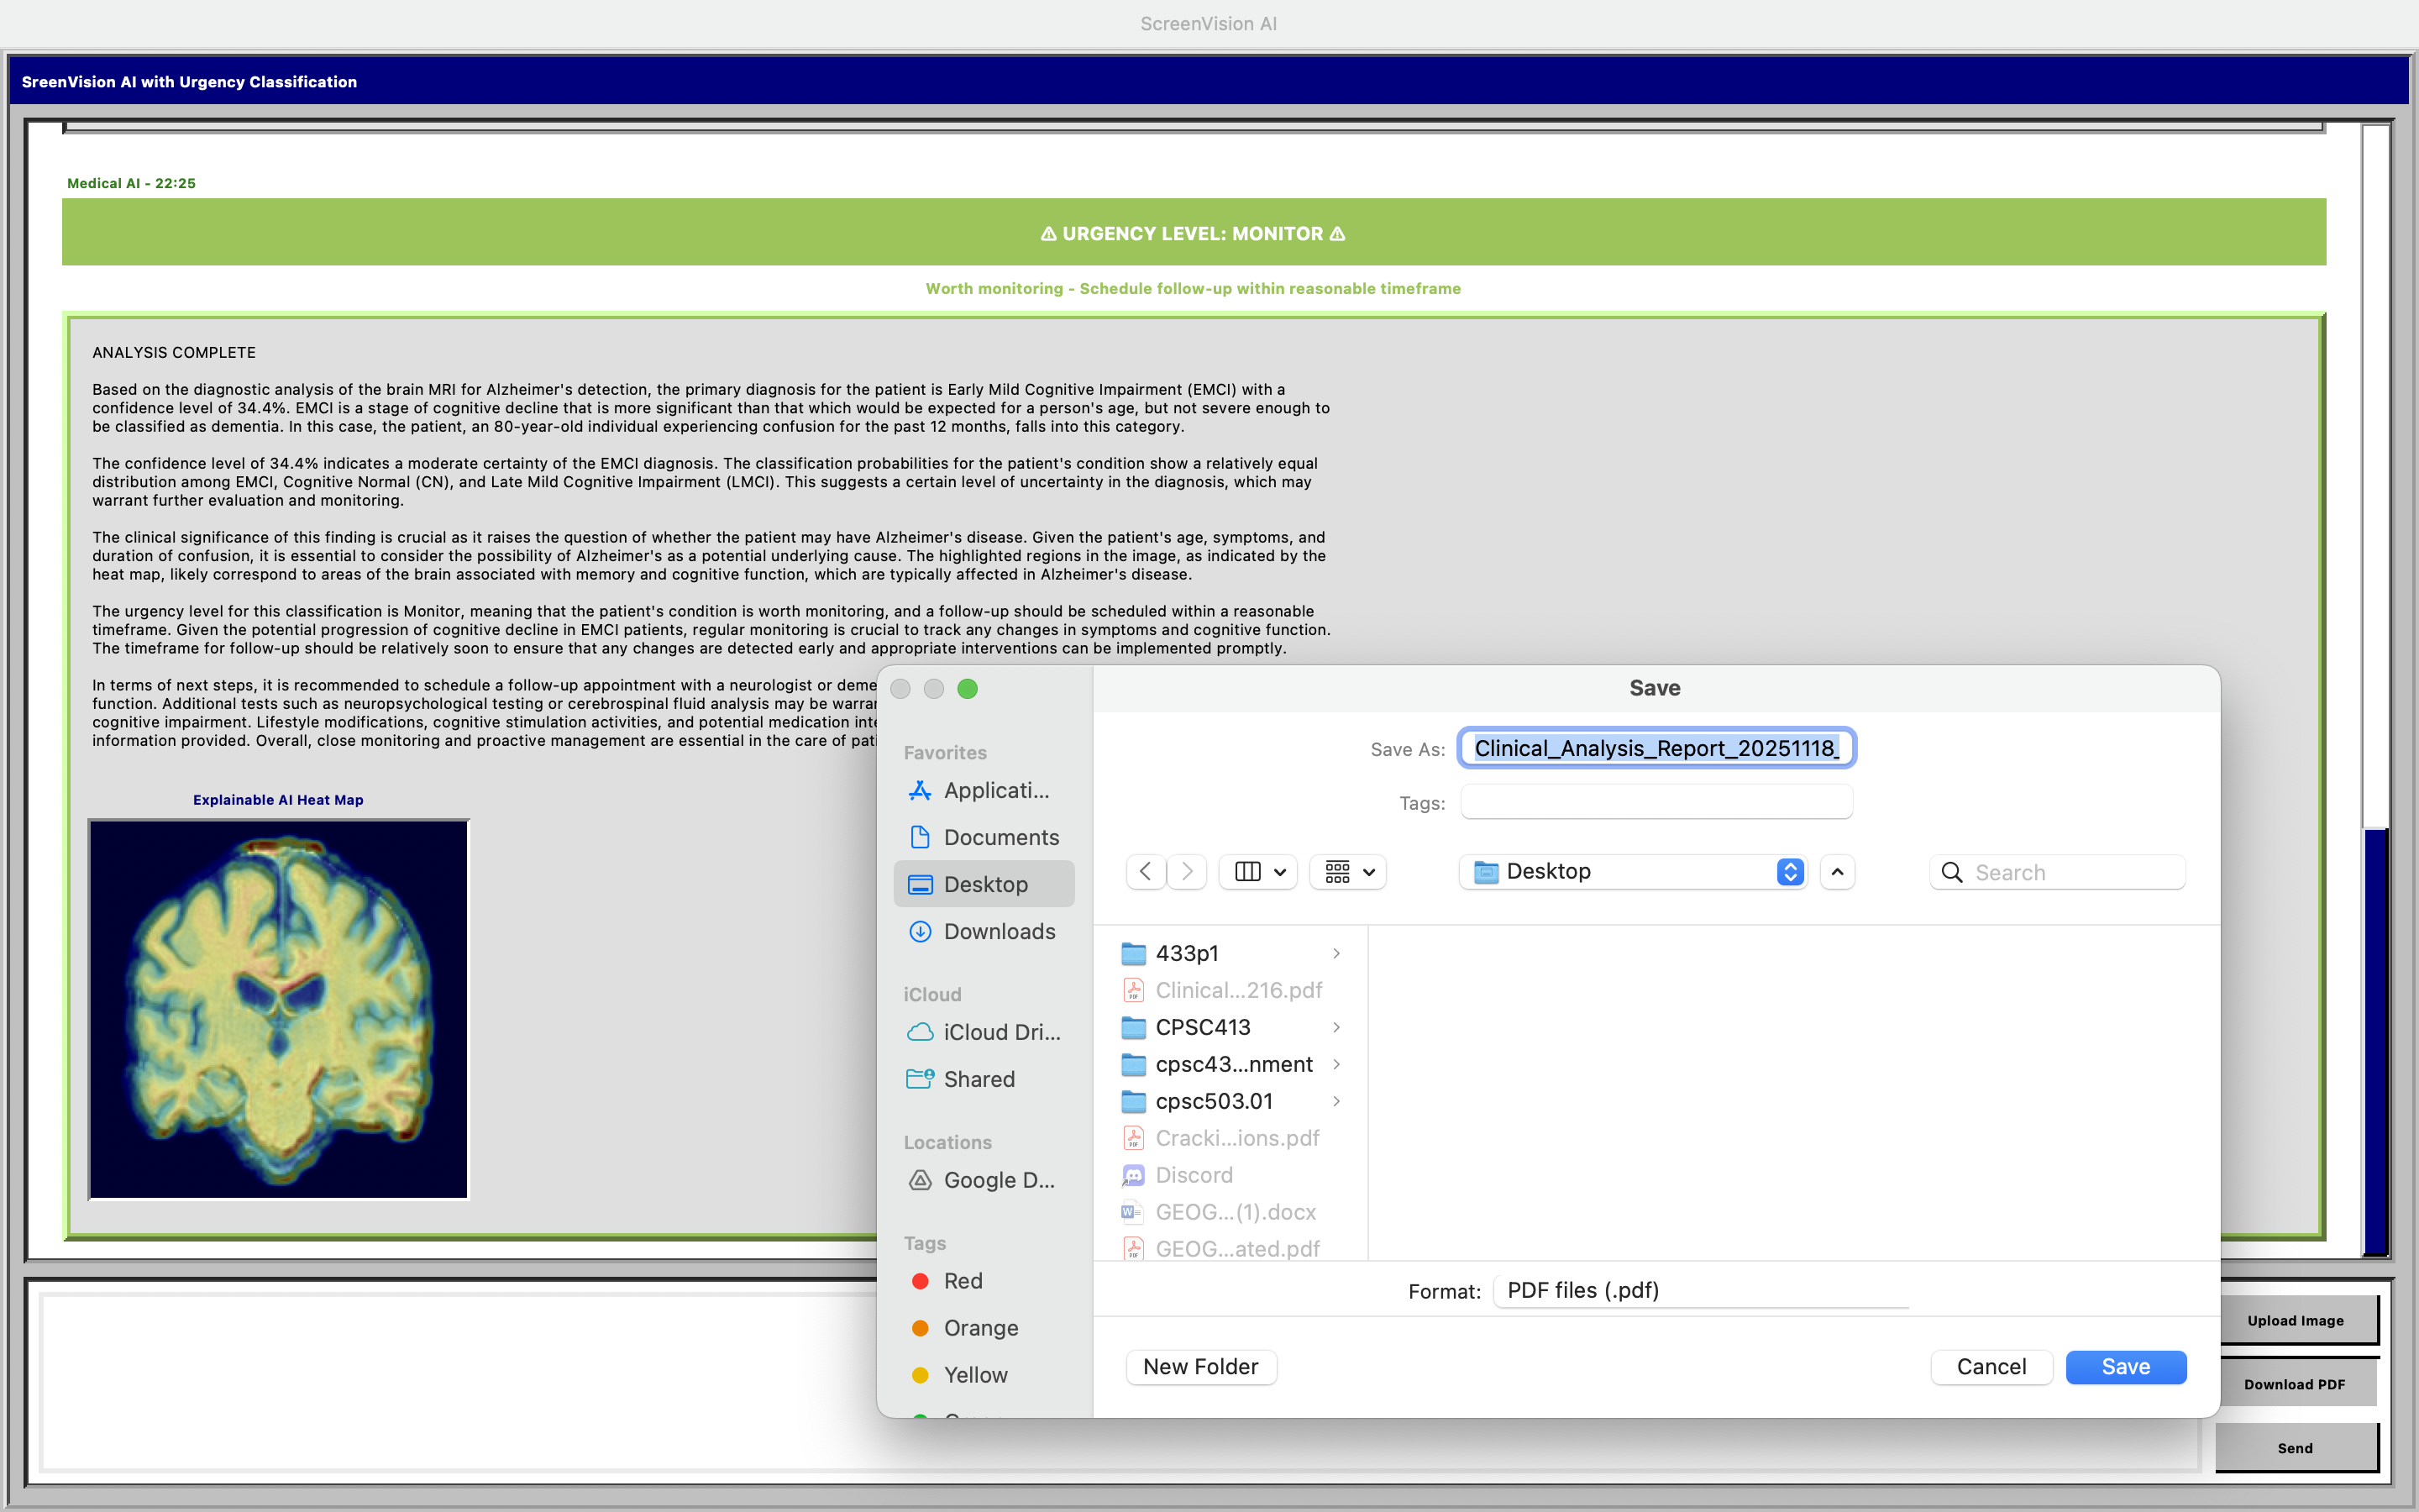The image size is (2419, 1512).
Task: Select Discord in the file list
Action: pos(1194,1175)
